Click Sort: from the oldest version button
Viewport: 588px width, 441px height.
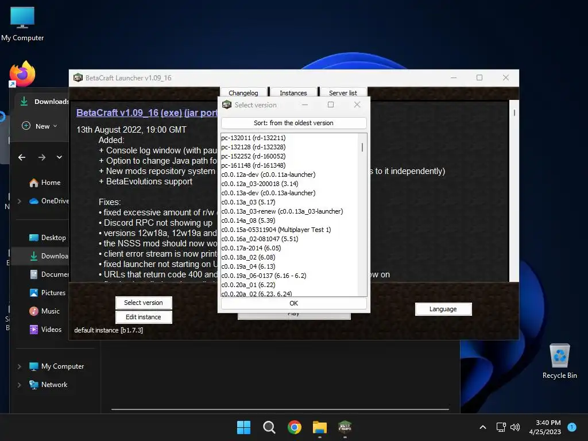point(293,123)
